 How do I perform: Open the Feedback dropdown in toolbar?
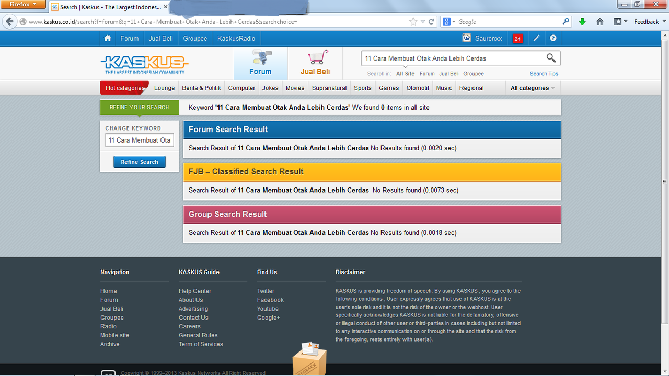click(x=649, y=22)
